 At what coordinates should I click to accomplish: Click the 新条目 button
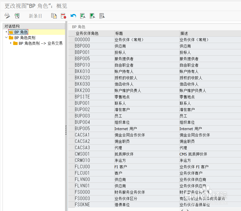[35, 16]
